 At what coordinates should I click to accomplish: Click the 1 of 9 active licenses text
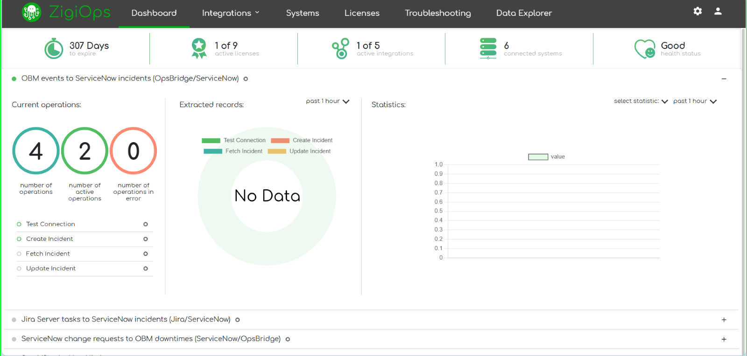pos(237,48)
